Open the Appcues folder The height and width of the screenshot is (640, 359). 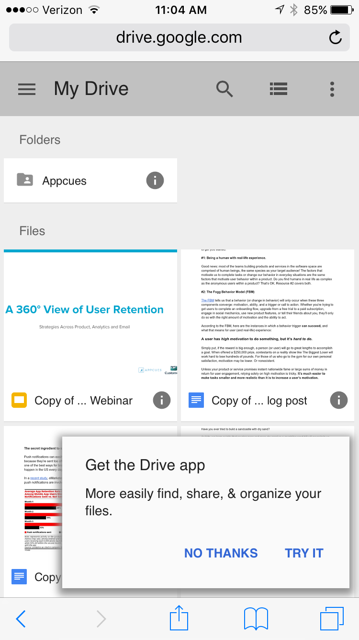(90, 180)
